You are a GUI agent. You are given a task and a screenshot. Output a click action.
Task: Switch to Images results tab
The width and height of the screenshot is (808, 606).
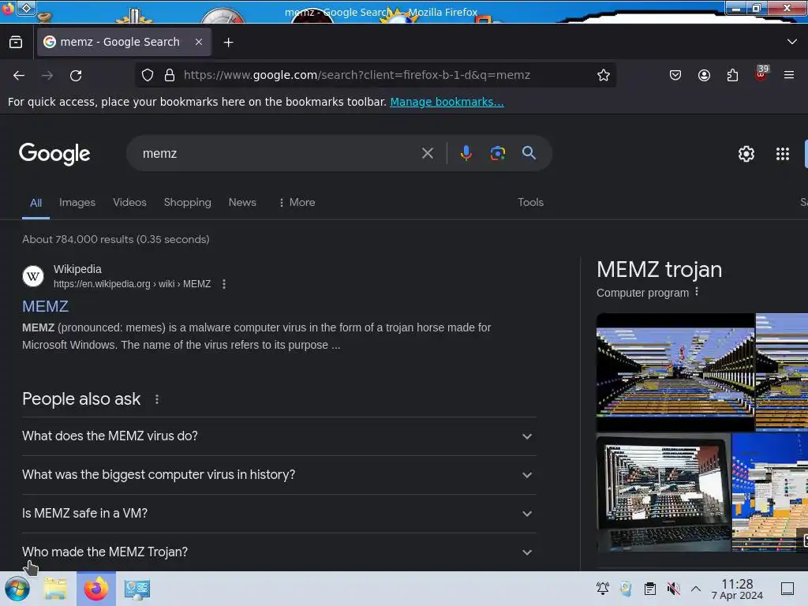[77, 203]
